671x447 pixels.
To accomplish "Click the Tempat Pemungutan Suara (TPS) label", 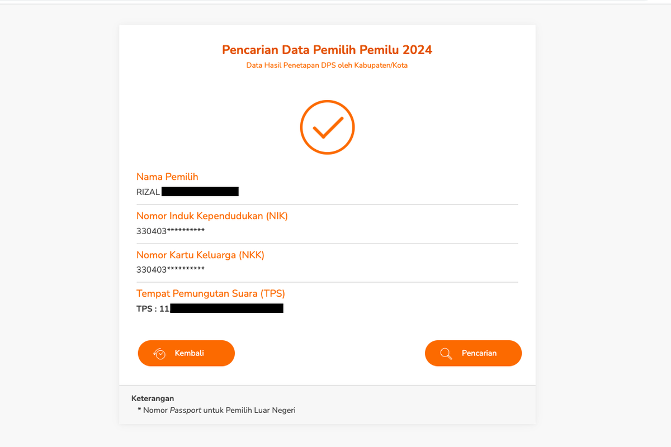I will 211,293.
